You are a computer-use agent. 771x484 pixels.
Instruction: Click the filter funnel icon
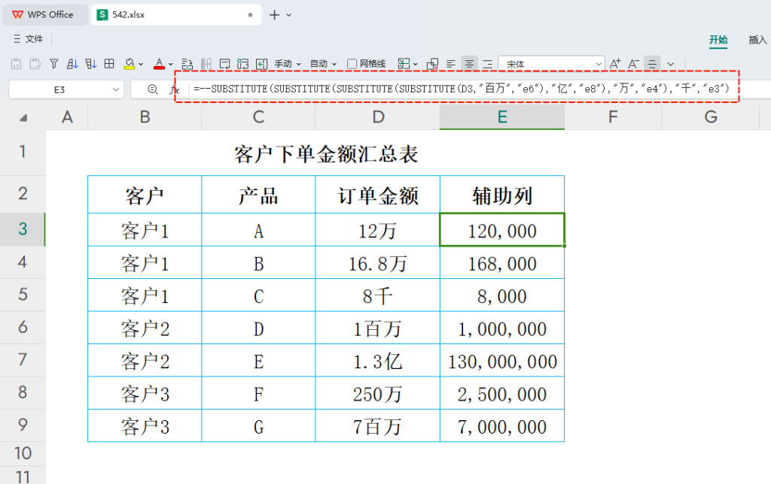pyautogui.click(x=54, y=64)
